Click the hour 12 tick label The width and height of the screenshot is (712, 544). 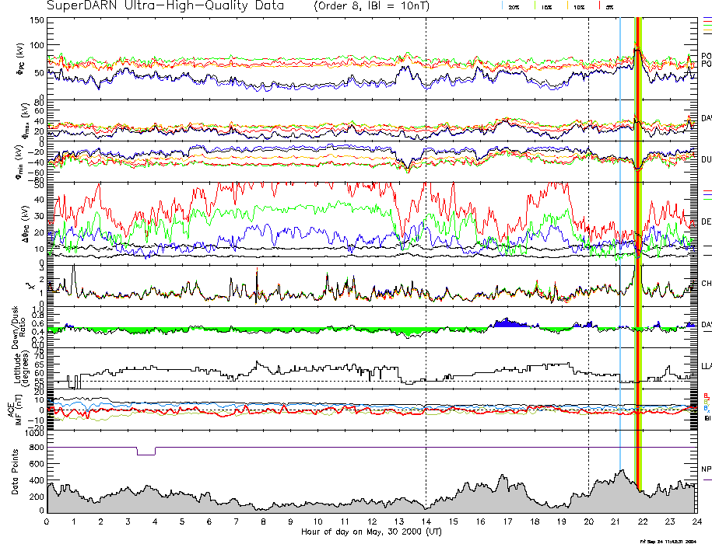point(372,521)
